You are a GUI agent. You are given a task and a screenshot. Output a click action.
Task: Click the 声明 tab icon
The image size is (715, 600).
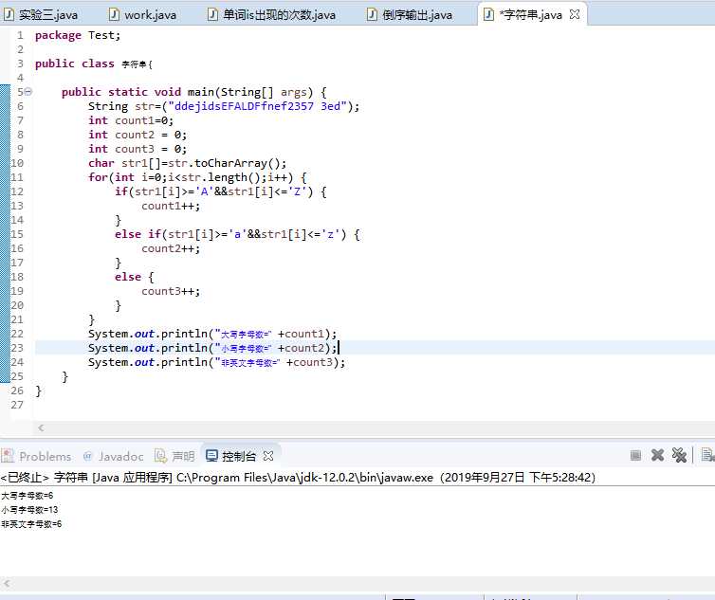(161, 456)
